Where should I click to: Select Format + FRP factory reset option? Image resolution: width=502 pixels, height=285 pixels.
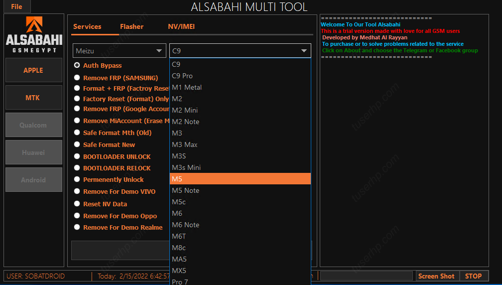click(122, 88)
